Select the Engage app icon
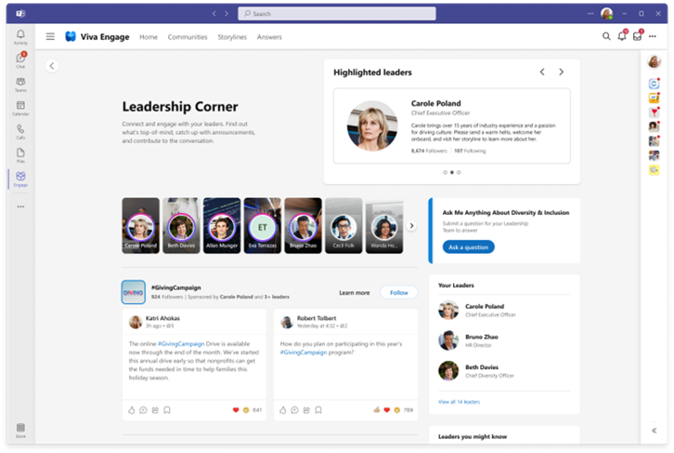 point(20,179)
